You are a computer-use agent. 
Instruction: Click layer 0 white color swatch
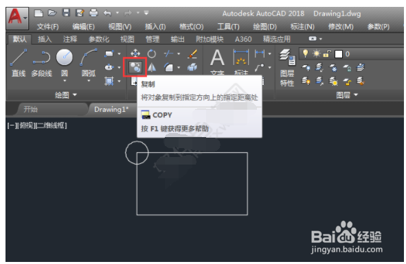339,54
